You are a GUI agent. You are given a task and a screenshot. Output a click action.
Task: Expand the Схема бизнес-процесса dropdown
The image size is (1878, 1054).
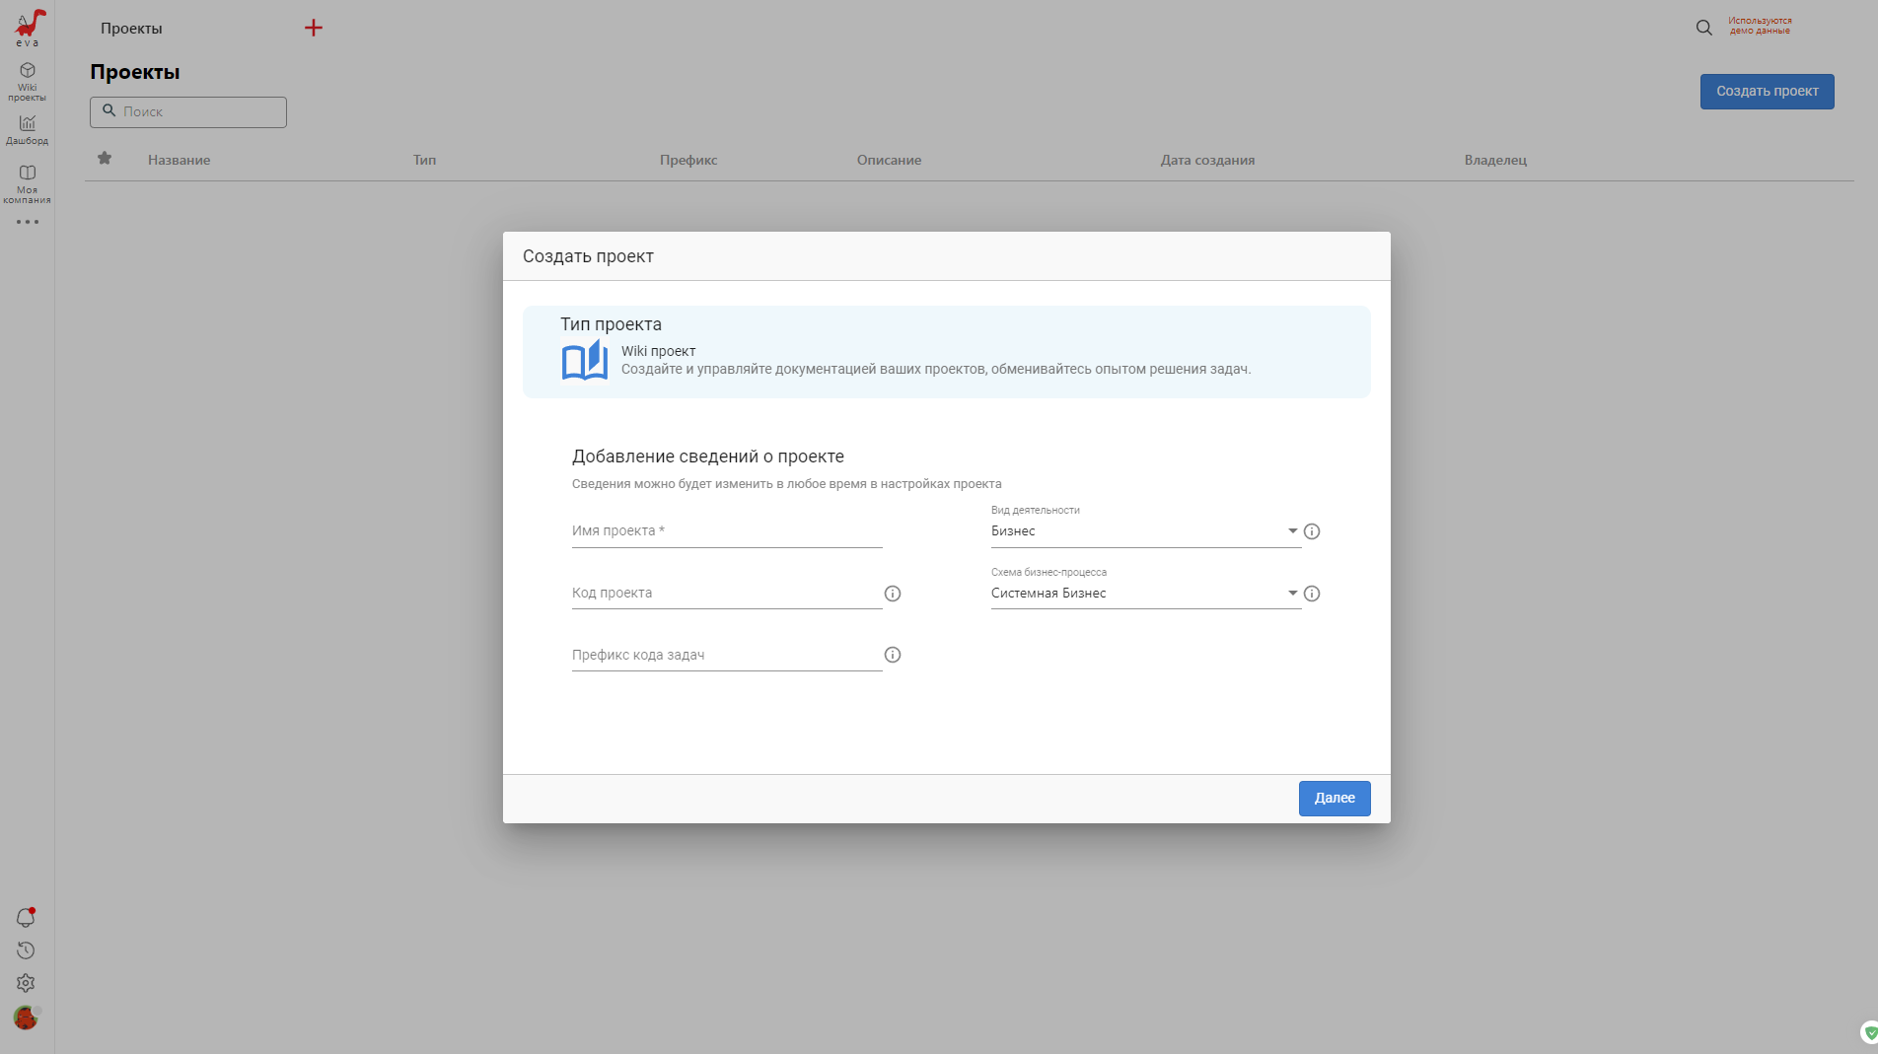[1292, 594]
